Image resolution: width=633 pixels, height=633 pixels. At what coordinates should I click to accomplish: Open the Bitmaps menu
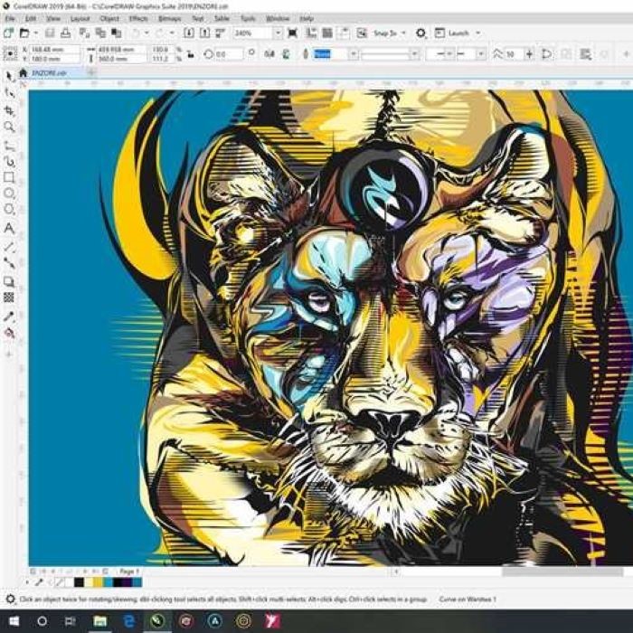pyautogui.click(x=170, y=19)
